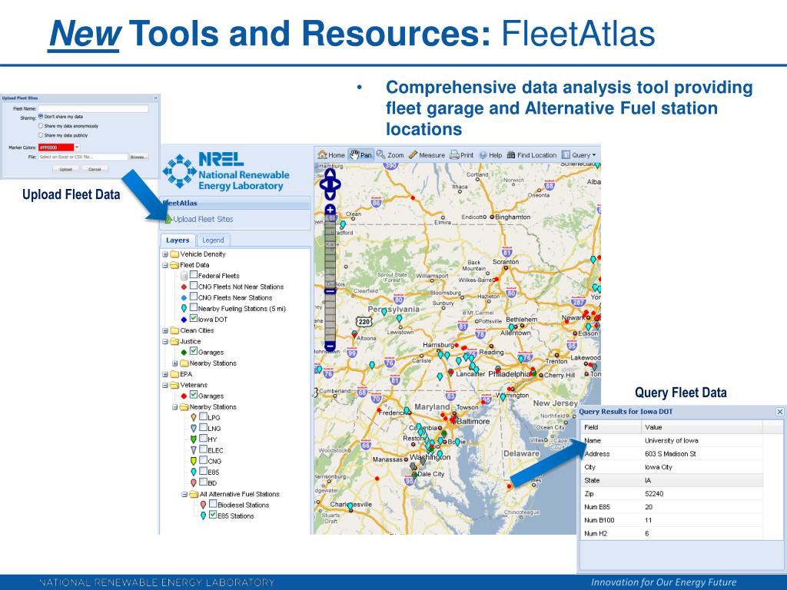
Task: Enable Nearby Fueling Stations (5 mi) checkbox
Action: coord(193,307)
